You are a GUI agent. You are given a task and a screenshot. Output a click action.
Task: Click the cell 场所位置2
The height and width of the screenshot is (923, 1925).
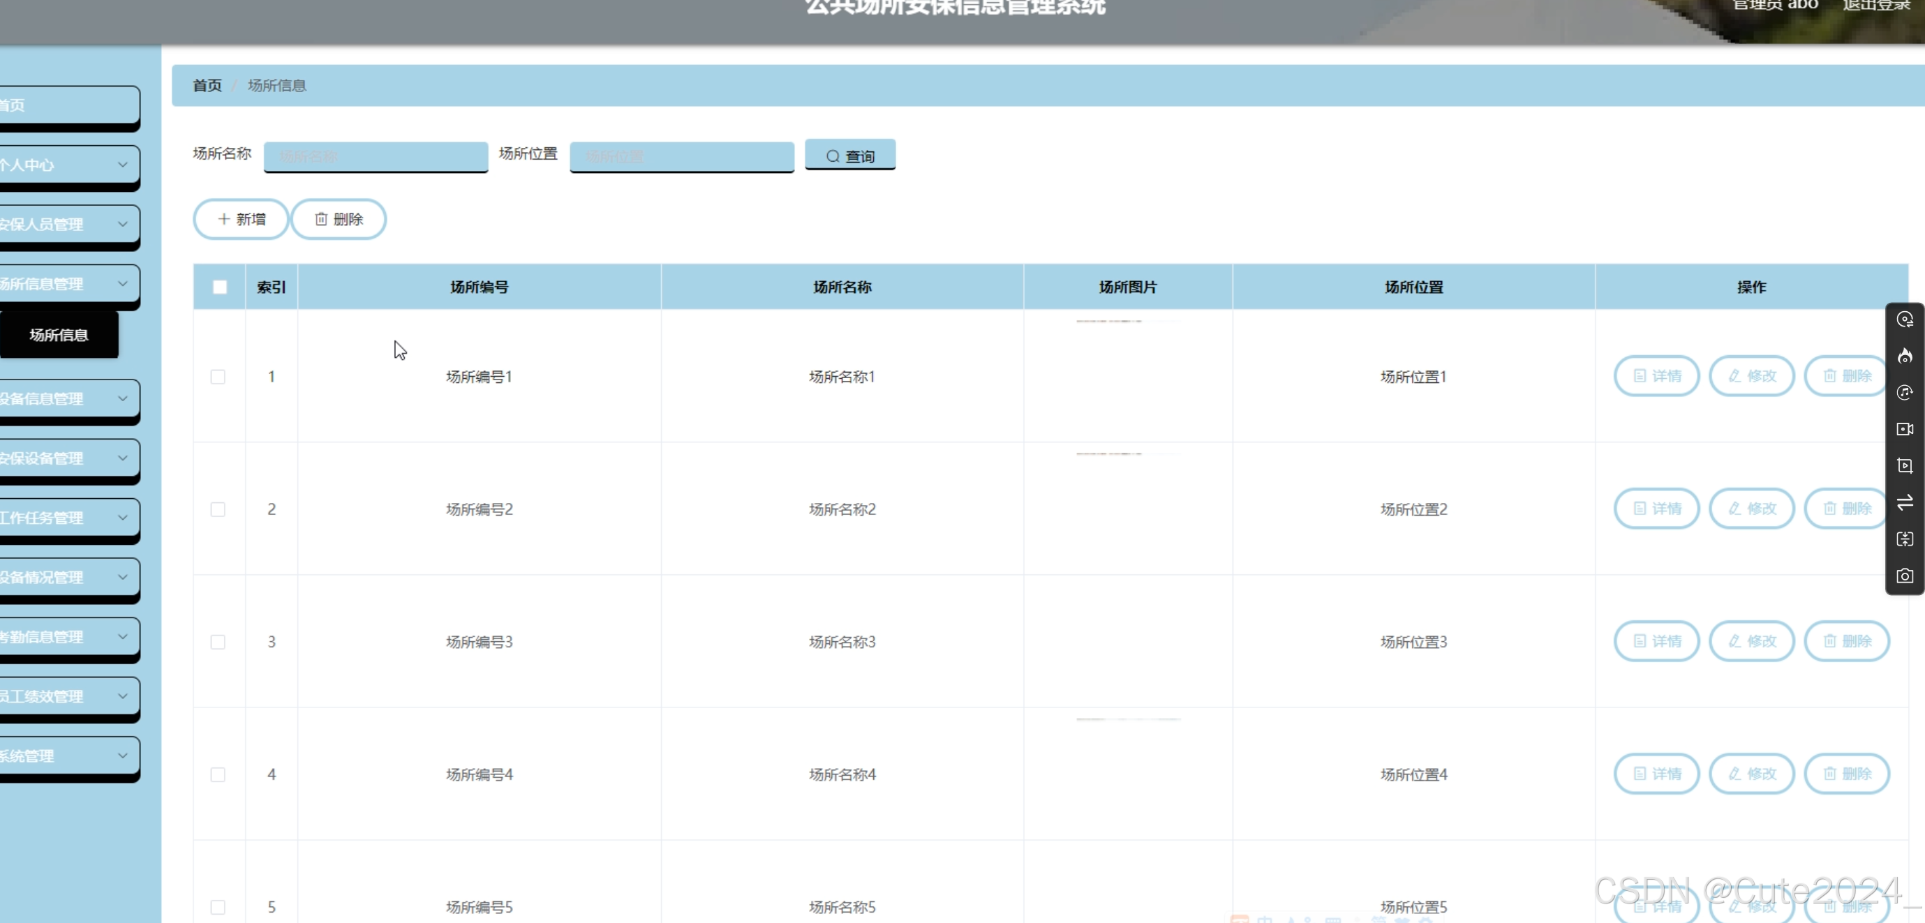coord(1414,509)
